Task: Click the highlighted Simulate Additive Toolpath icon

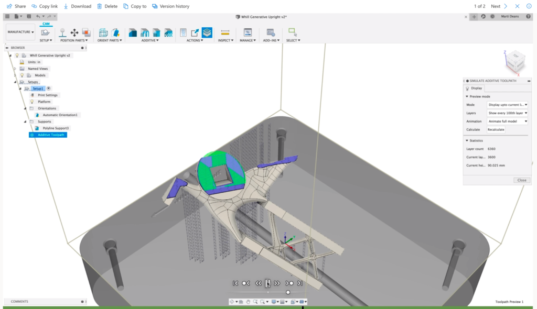Action: pos(207,32)
